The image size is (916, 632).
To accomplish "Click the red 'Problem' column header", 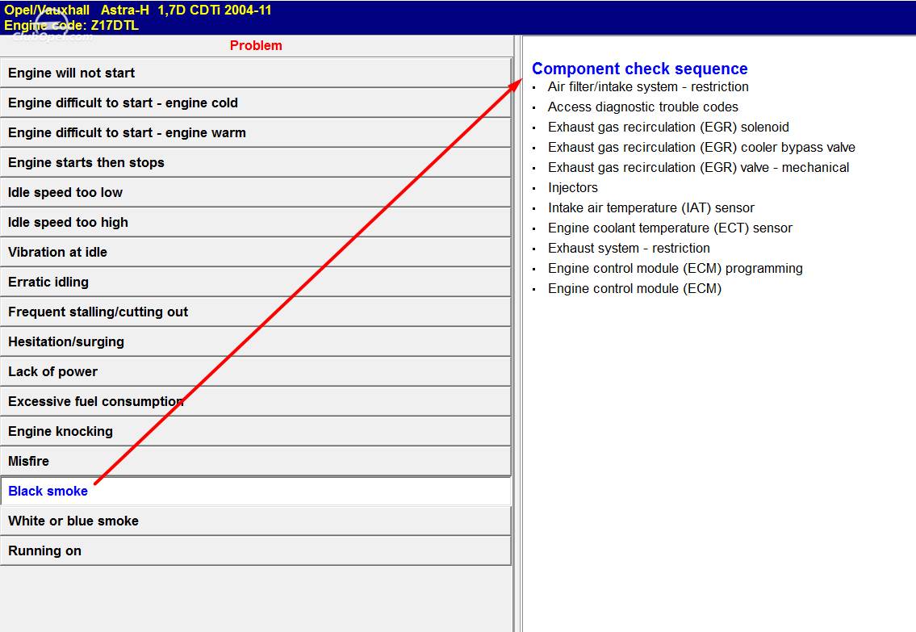I will (256, 45).
